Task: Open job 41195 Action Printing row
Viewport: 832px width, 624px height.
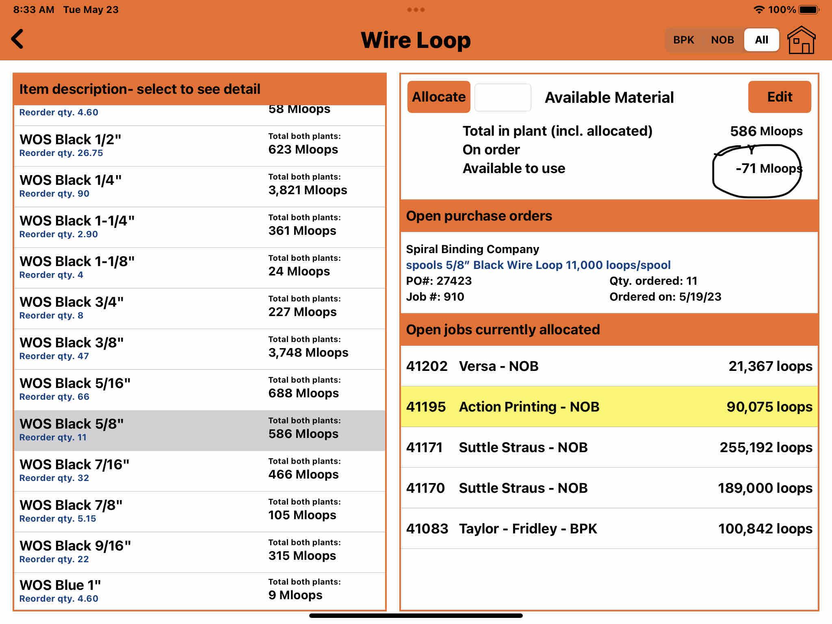Action: click(609, 407)
